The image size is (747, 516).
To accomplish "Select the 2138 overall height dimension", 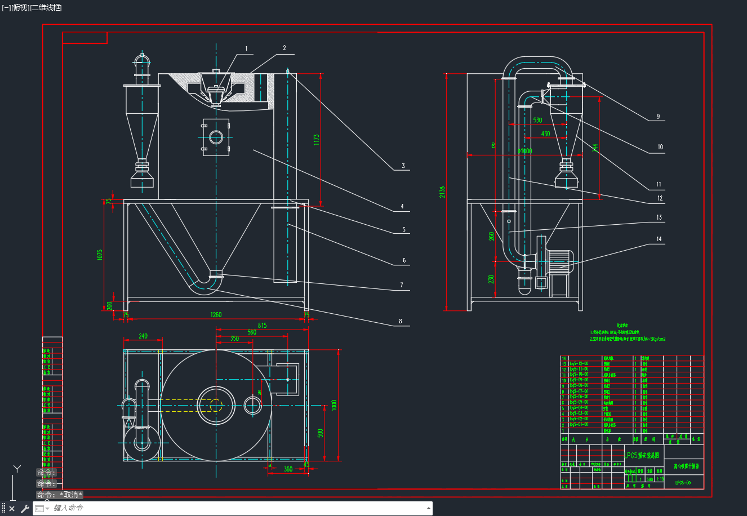I will click(442, 193).
